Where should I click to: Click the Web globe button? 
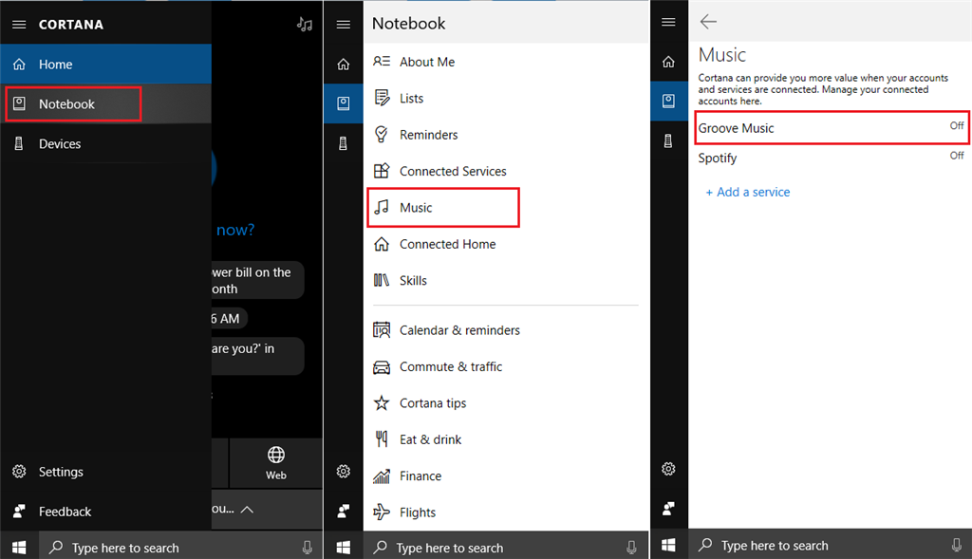[x=276, y=463]
